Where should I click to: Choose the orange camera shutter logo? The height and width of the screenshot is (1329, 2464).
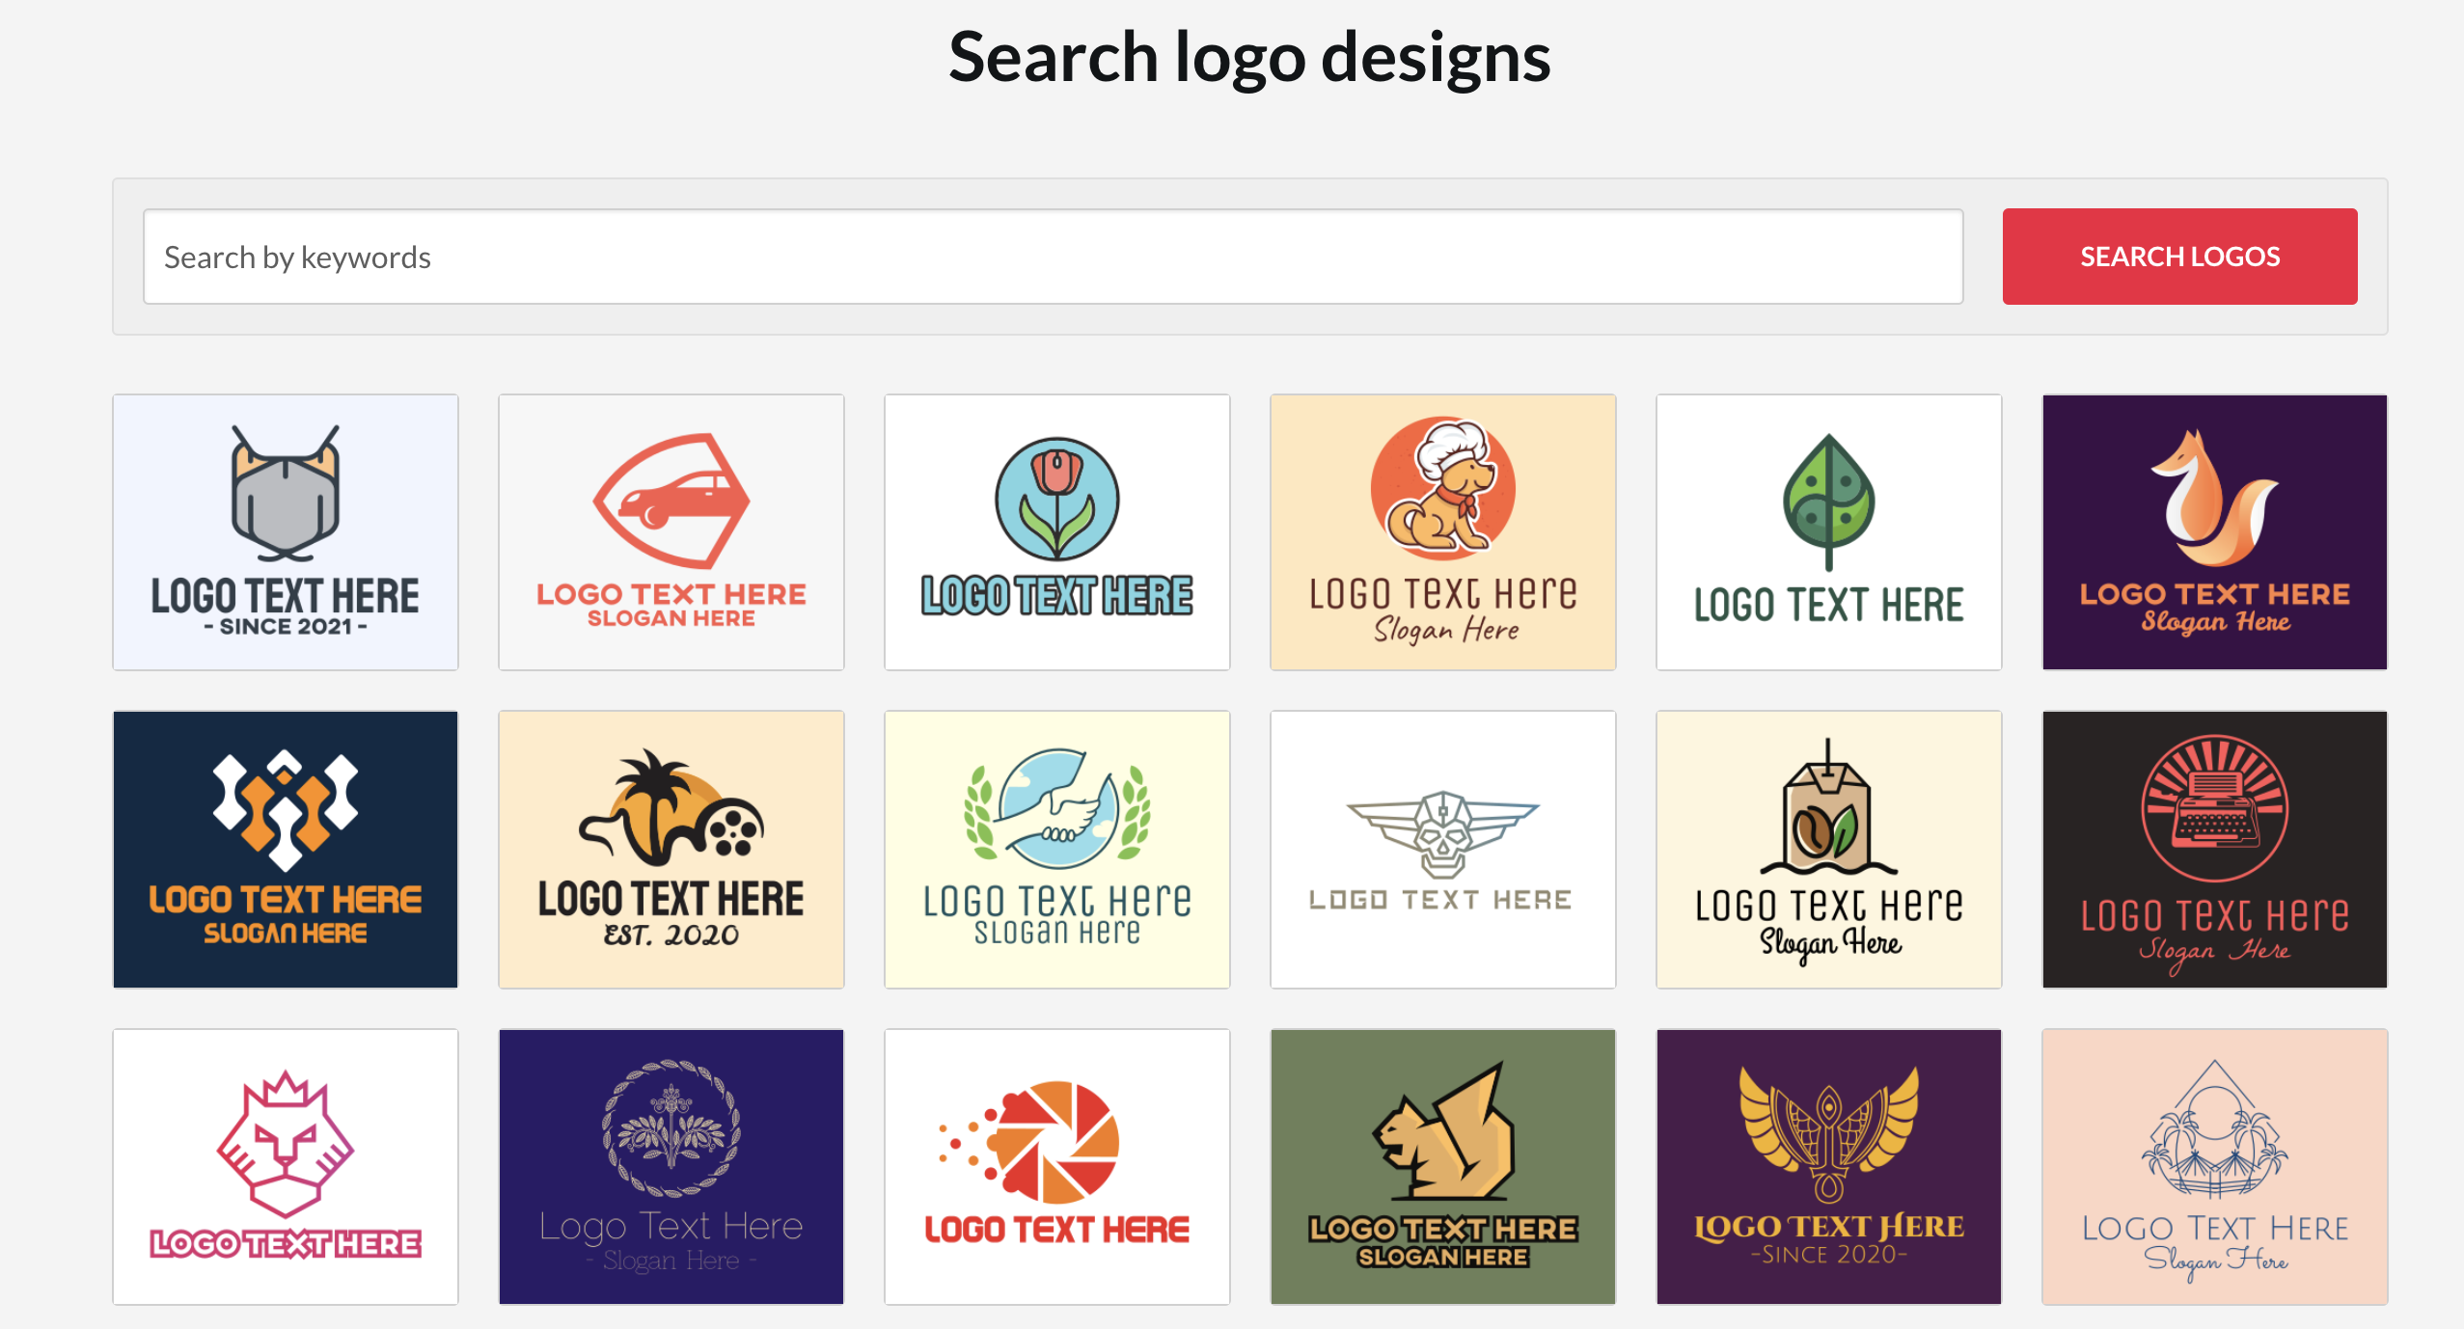(x=1057, y=1166)
